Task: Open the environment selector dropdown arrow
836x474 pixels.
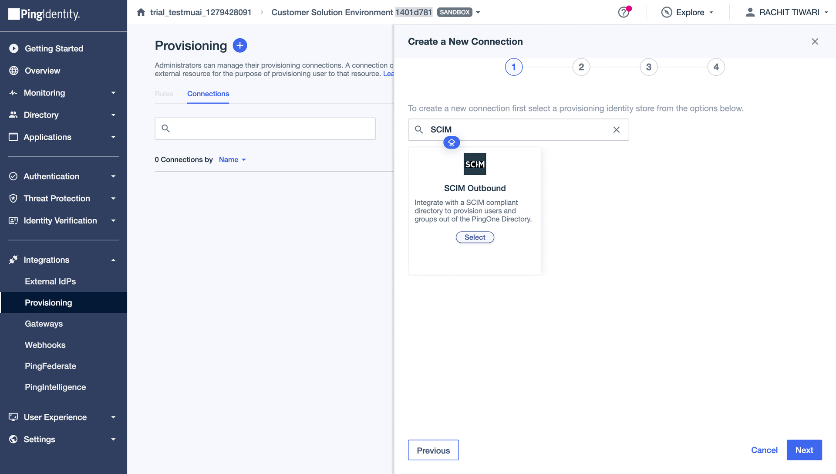Action: tap(478, 12)
